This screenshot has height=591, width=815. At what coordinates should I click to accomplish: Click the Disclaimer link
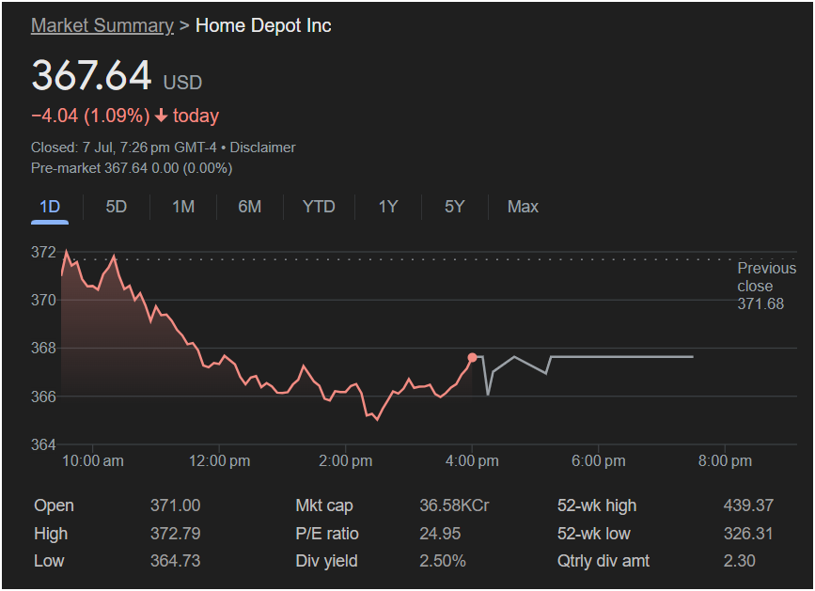tap(262, 148)
